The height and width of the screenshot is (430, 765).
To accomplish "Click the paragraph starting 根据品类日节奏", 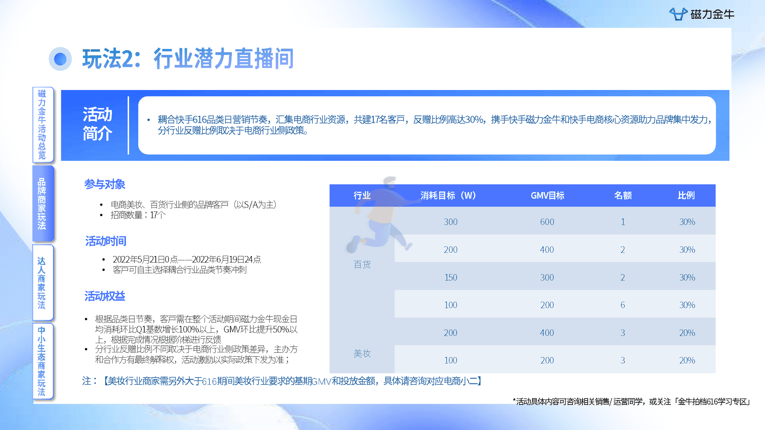I will pos(196,329).
